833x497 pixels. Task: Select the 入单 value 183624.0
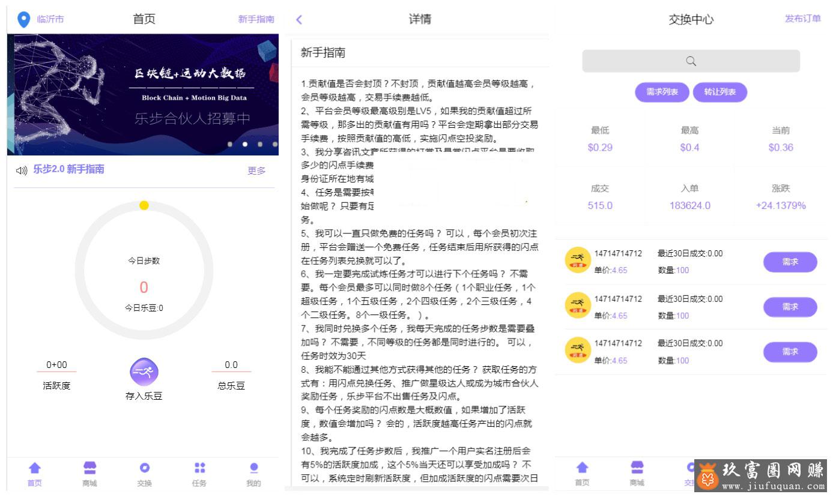coord(690,205)
